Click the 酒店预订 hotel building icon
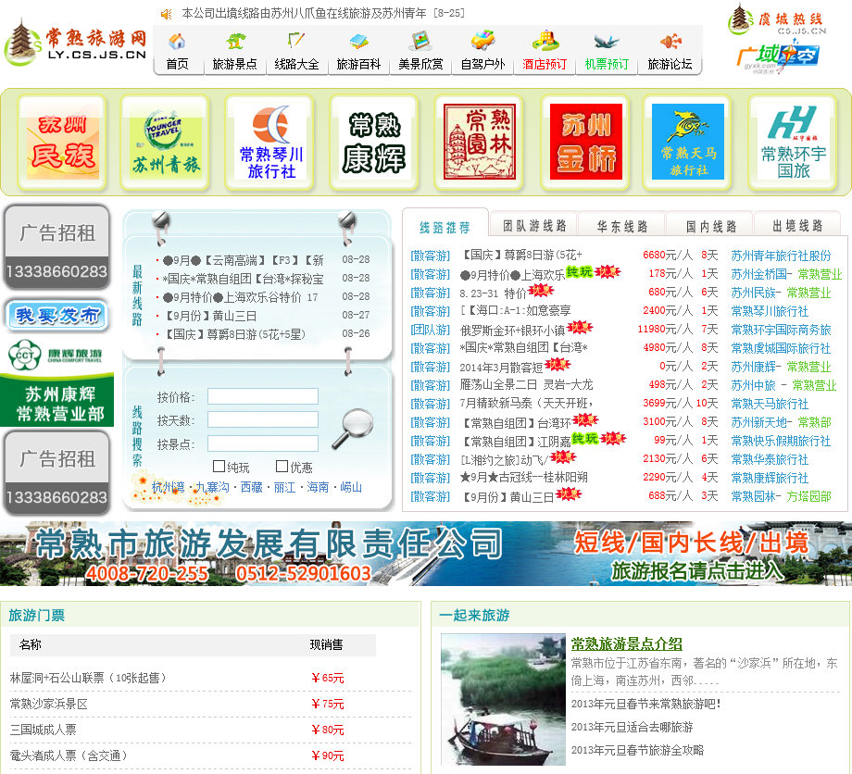Viewport: 852px width, 774px height. coord(545,42)
